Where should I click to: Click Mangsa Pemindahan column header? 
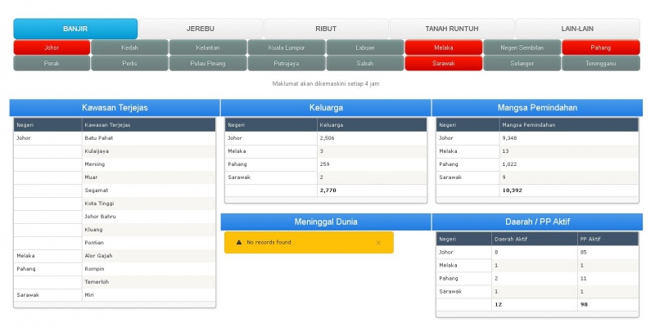pos(569,125)
